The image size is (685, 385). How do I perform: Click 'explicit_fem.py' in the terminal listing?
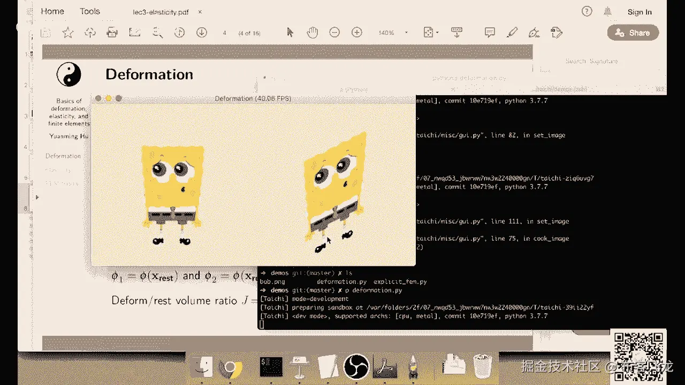400,281
